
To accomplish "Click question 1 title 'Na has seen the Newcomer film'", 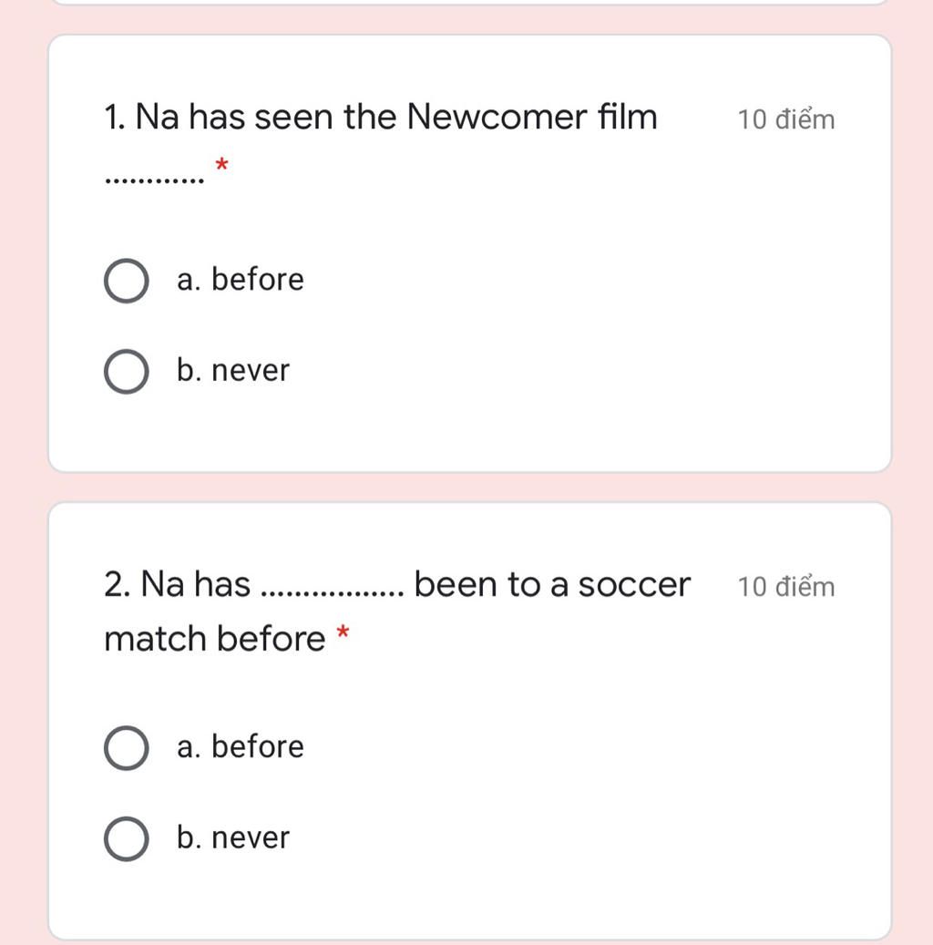I will [380, 117].
